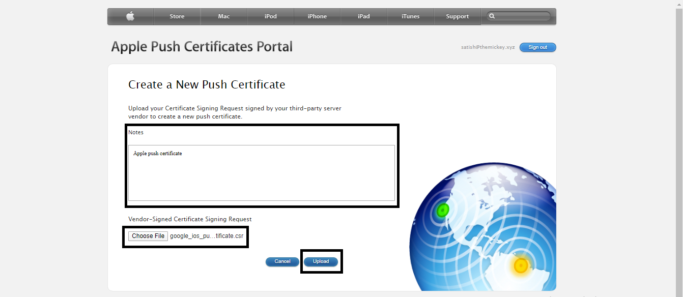
Task: Focus the search field in navigation bar
Action: pyautogui.click(x=518, y=16)
